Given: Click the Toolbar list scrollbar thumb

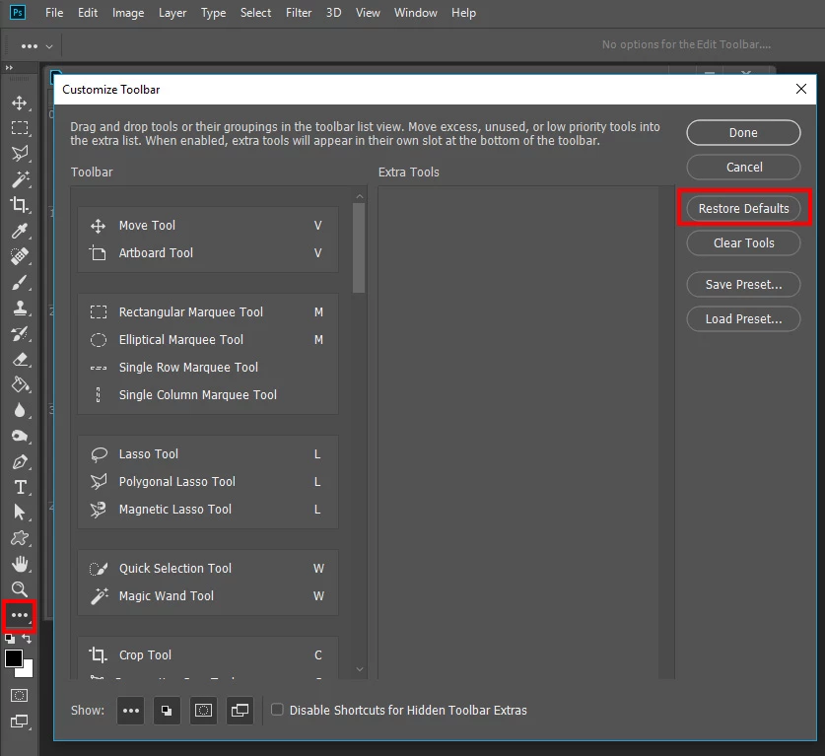Looking at the screenshot, I should pos(359,247).
